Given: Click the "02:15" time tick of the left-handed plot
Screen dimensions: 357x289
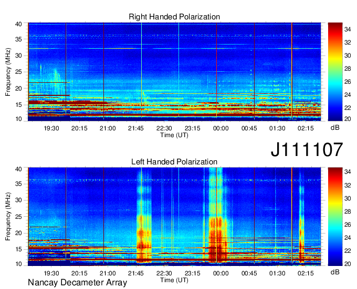Looking at the screenshot, I should coord(306,273).
